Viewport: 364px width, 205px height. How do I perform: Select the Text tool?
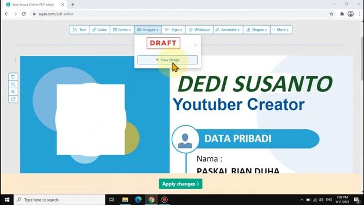point(79,30)
